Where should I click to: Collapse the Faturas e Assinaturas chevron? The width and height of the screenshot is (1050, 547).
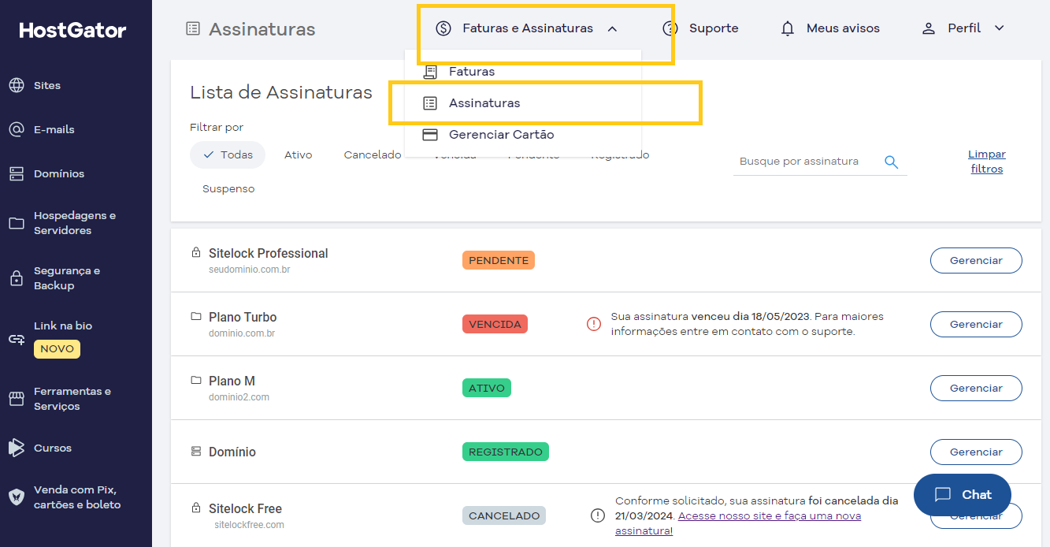612,28
